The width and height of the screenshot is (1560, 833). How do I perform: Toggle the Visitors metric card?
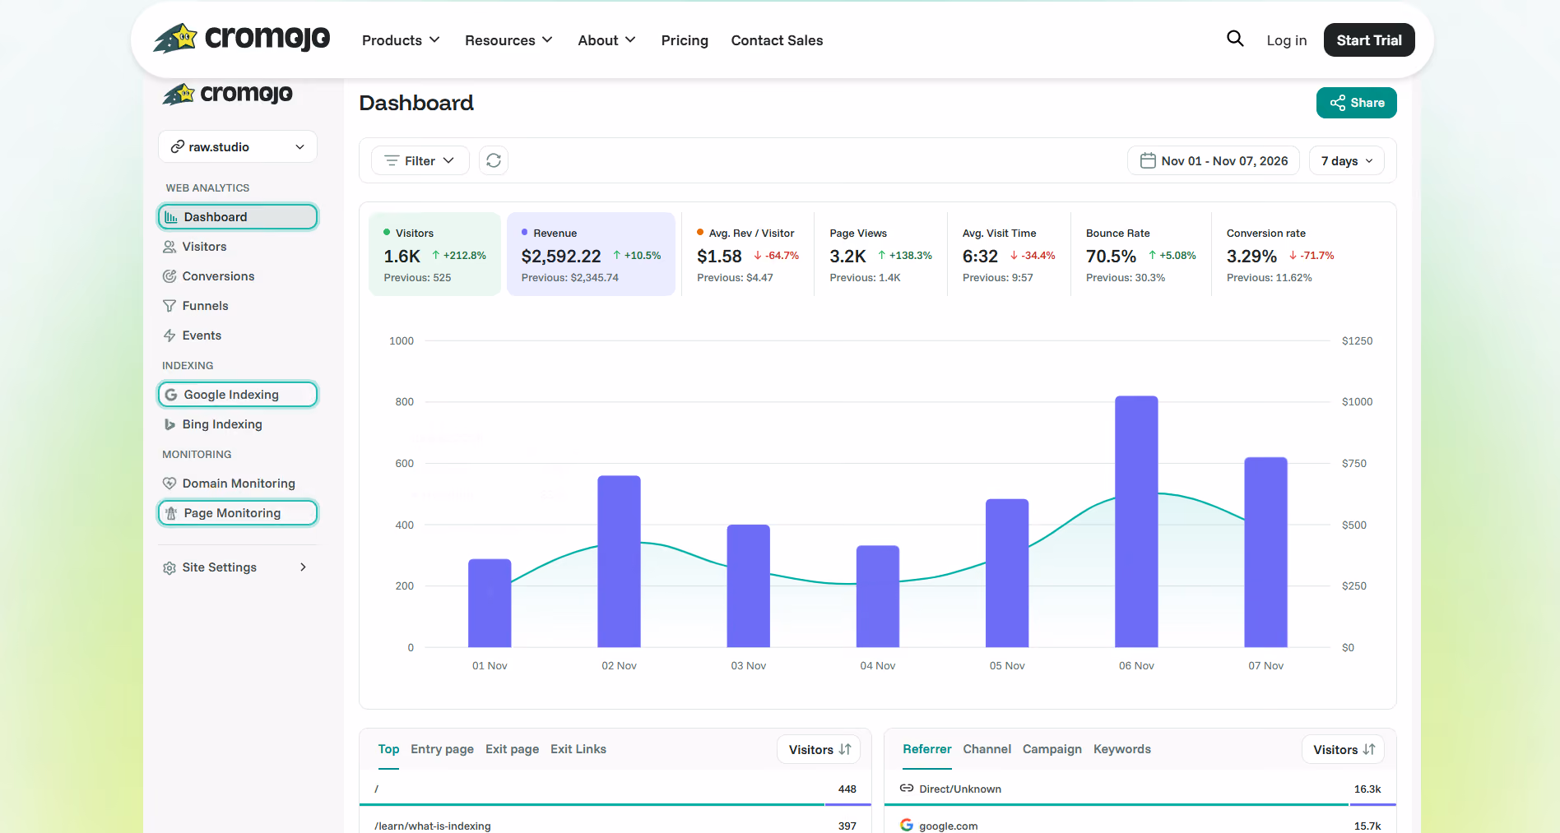coord(434,254)
